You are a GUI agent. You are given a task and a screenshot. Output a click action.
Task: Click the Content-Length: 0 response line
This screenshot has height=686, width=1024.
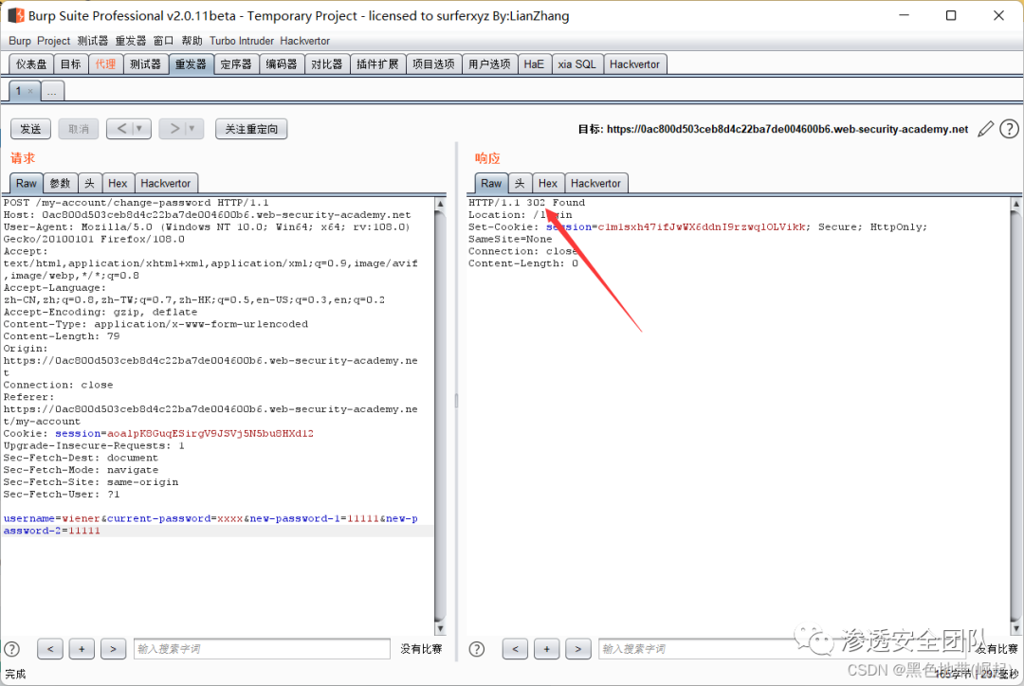click(523, 263)
